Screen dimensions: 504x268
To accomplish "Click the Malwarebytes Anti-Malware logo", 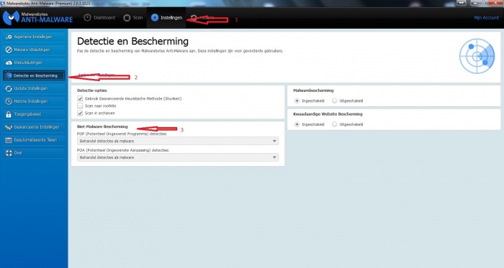I will 37,18.
